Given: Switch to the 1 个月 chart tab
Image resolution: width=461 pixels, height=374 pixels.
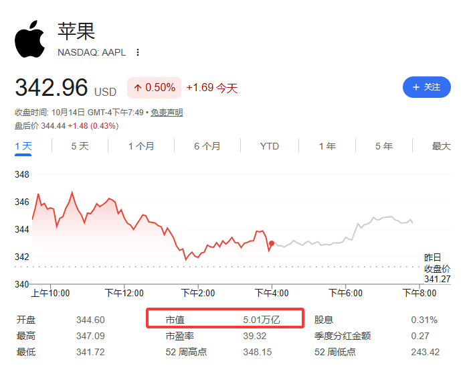Looking at the screenshot, I should (x=141, y=146).
